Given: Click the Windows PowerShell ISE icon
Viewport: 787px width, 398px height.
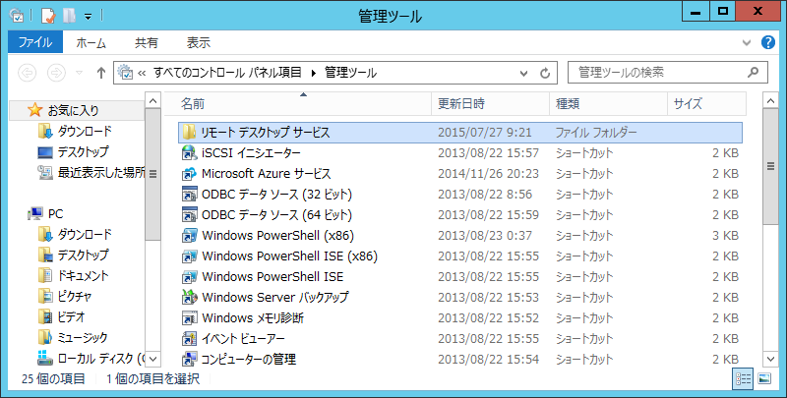Looking at the screenshot, I should 190,277.
